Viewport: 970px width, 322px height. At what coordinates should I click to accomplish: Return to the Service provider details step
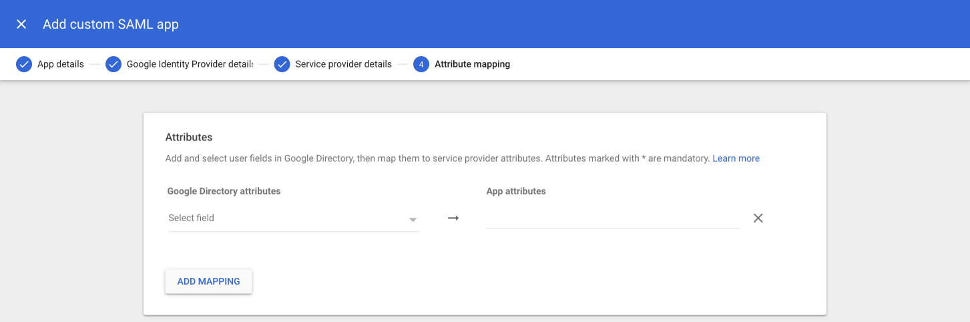pyautogui.click(x=343, y=64)
